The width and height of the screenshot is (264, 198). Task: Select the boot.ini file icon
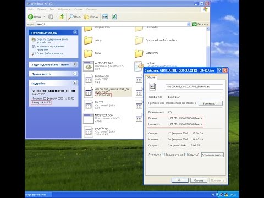pyautogui.click(x=139, y=66)
